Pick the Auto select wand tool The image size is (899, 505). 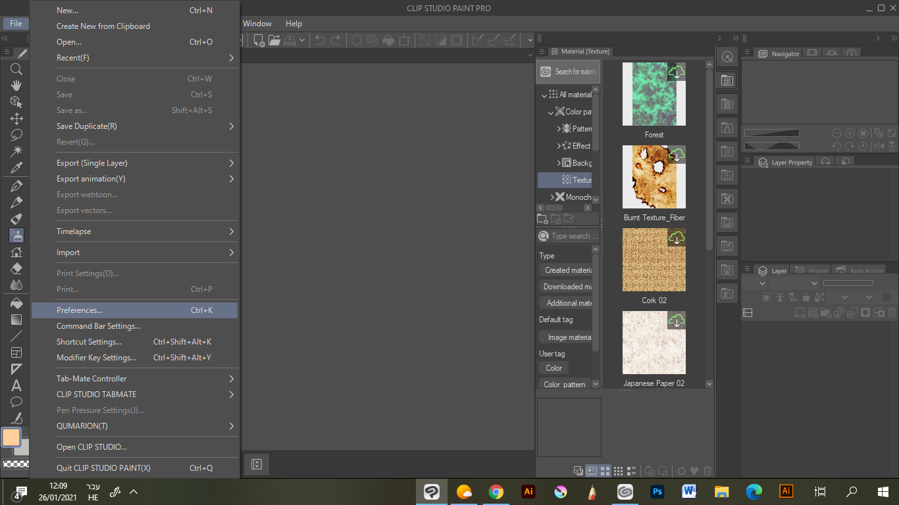[16, 151]
